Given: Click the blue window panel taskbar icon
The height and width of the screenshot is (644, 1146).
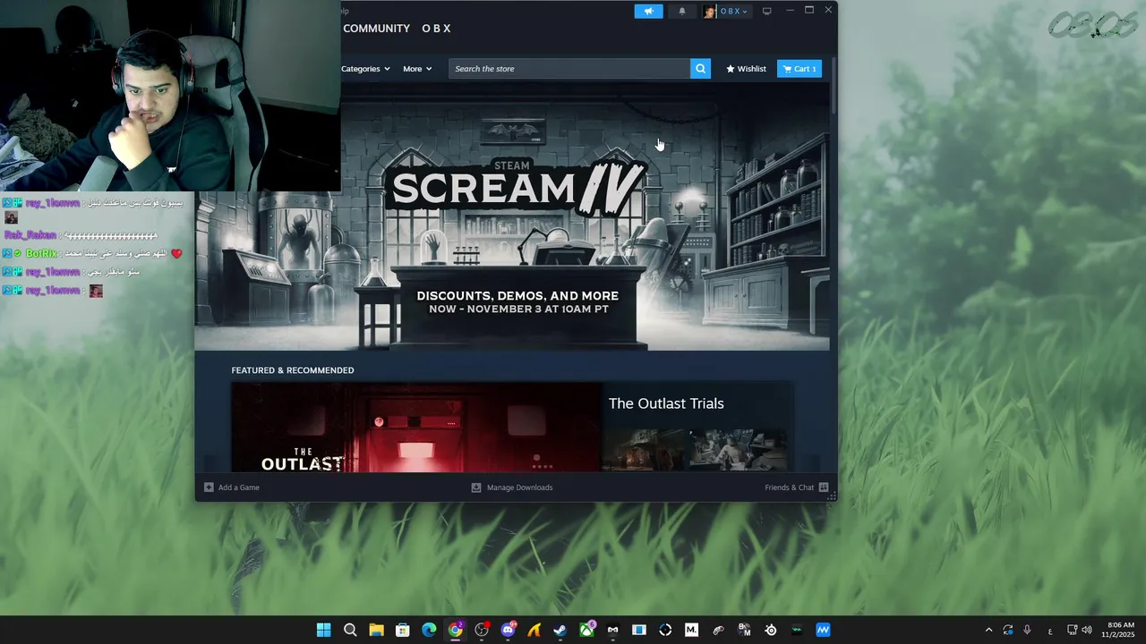Looking at the screenshot, I should [639, 630].
